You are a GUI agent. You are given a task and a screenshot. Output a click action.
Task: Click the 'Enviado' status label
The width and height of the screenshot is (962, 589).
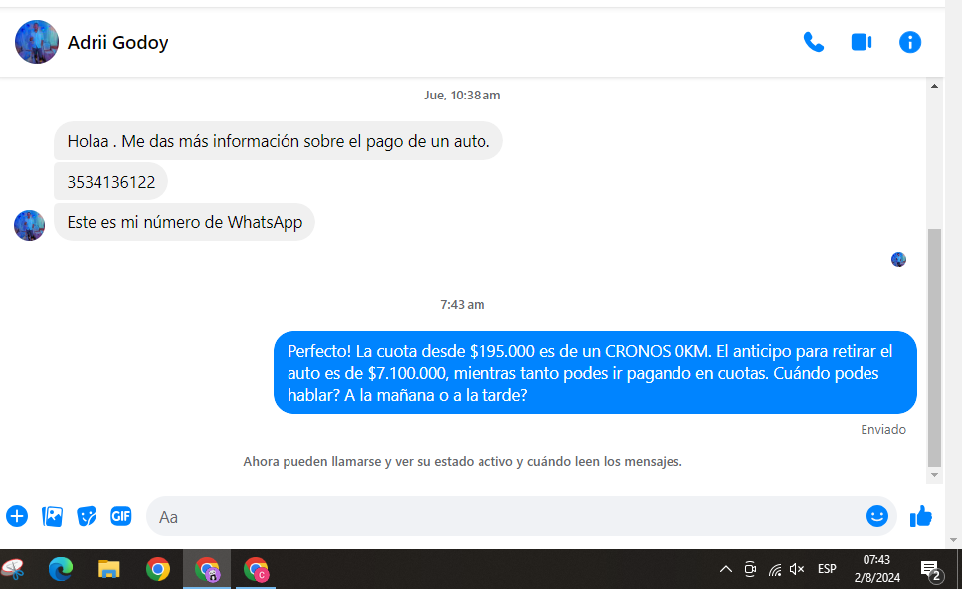pyautogui.click(x=882, y=430)
